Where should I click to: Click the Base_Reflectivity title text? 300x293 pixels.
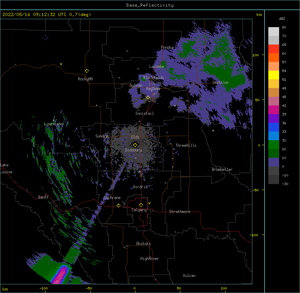pyautogui.click(x=150, y=5)
